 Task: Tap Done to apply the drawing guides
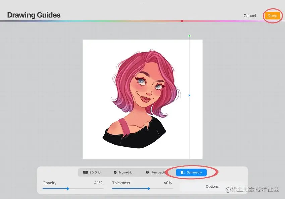(x=272, y=15)
